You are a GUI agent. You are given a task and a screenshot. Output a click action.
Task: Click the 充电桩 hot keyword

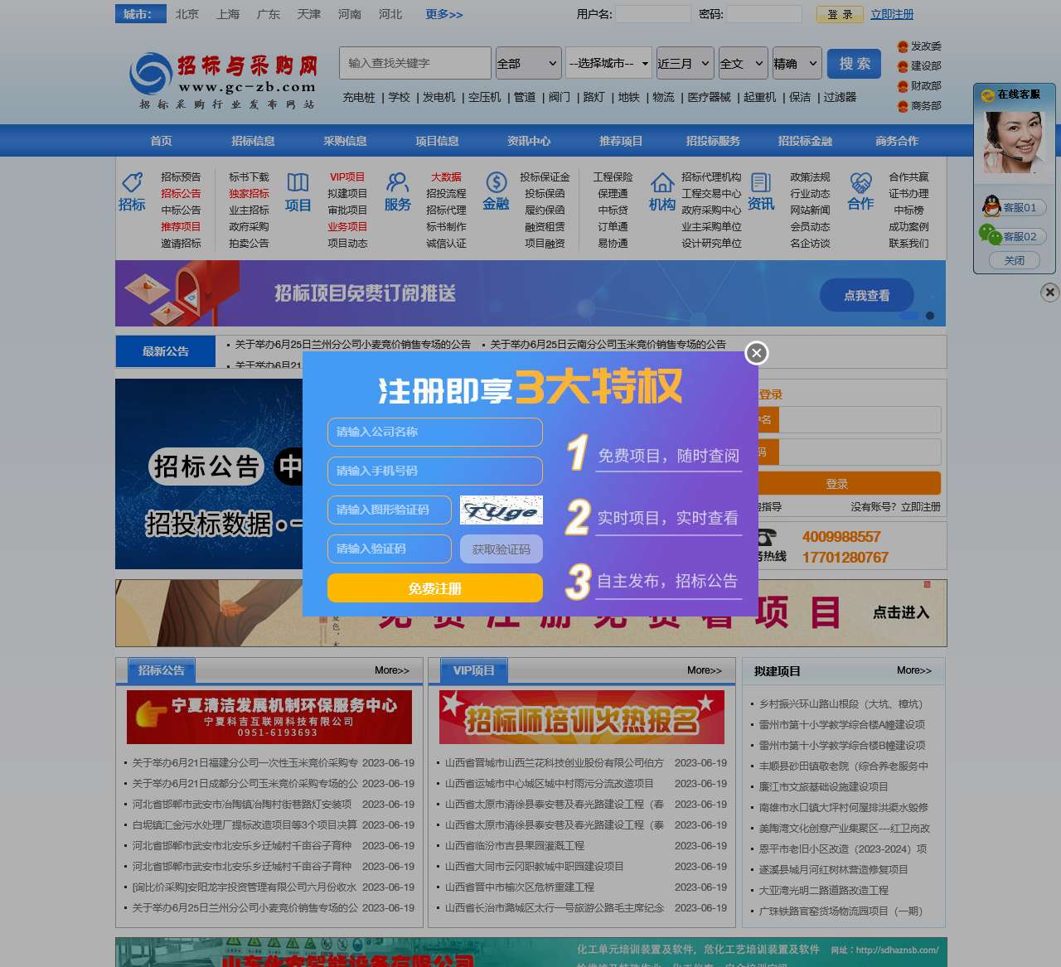tap(359, 97)
